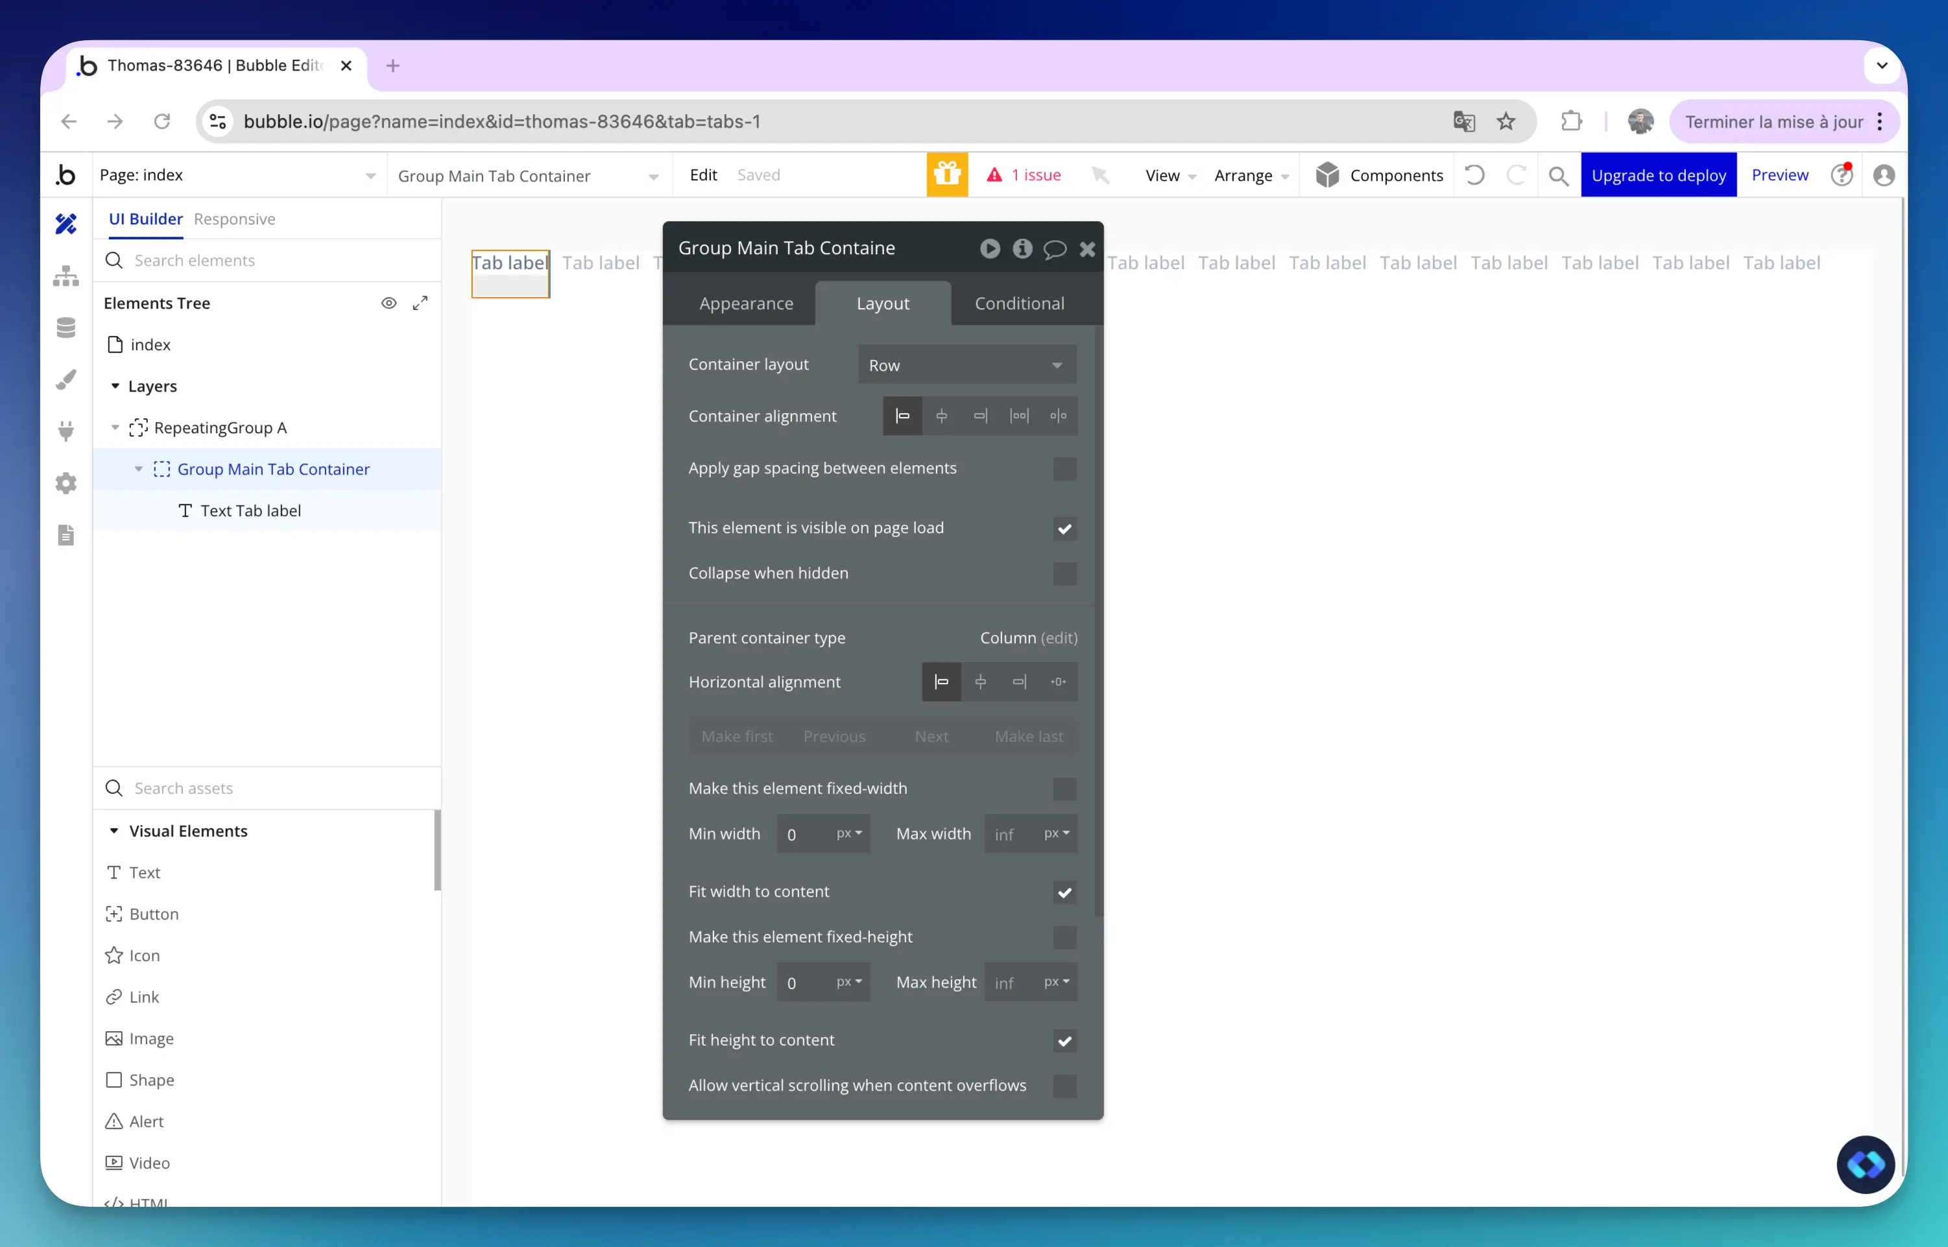Click the Chrome translate page icon

[1463, 121]
